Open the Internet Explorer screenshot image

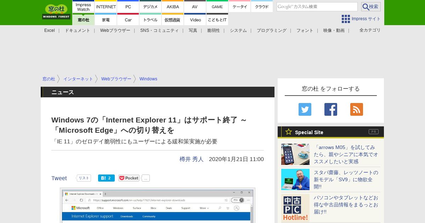[x=158, y=205]
